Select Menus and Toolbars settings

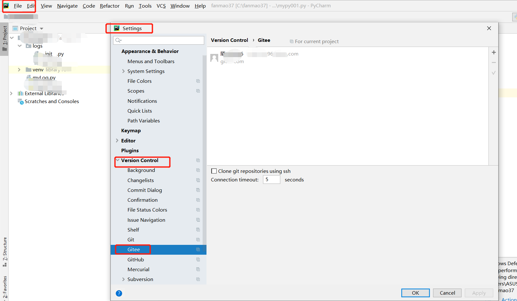(x=151, y=62)
